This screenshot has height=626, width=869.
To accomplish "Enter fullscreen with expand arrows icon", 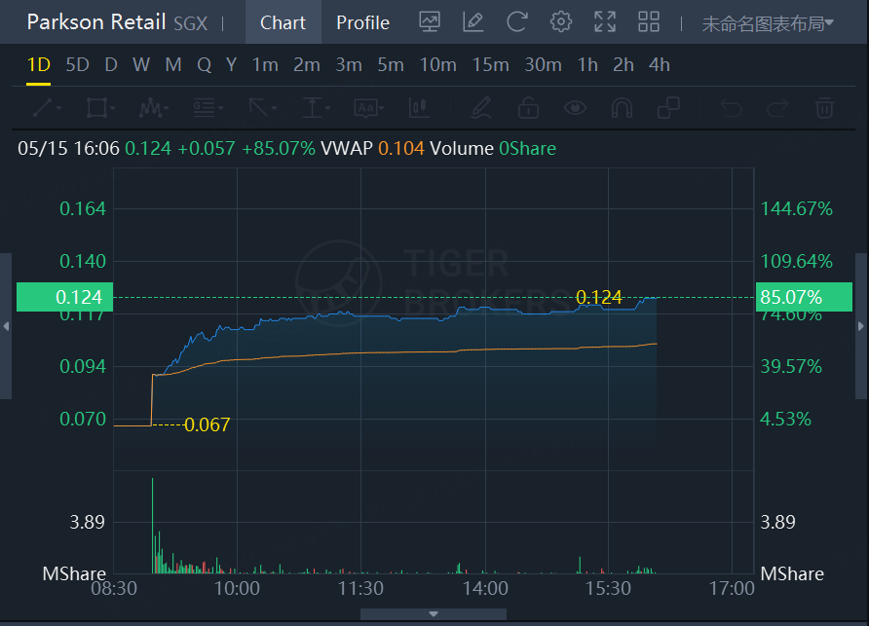I will tap(605, 22).
